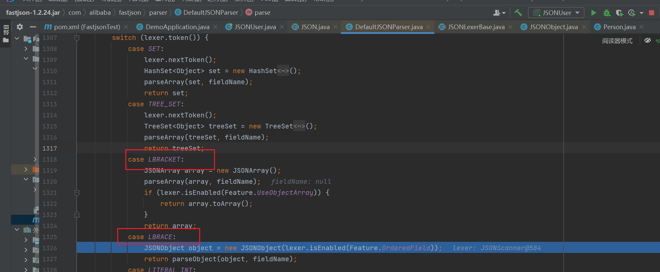Run JSONUser with the green play button
Image resolution: width=660 pixels, height=272 pixels.
coord(593,13)
